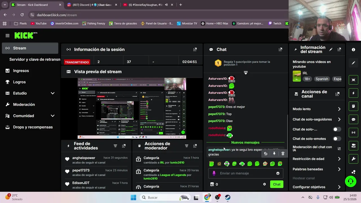Viewport: 361px width, 203px height.
Task: Pop out the Chat panel
Action: tap(280, 49)
